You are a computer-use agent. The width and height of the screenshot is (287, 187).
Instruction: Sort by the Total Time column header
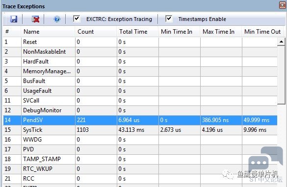138,32
